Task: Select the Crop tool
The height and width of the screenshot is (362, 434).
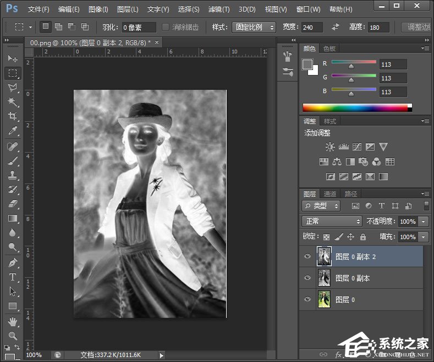Action: [13, 116]
